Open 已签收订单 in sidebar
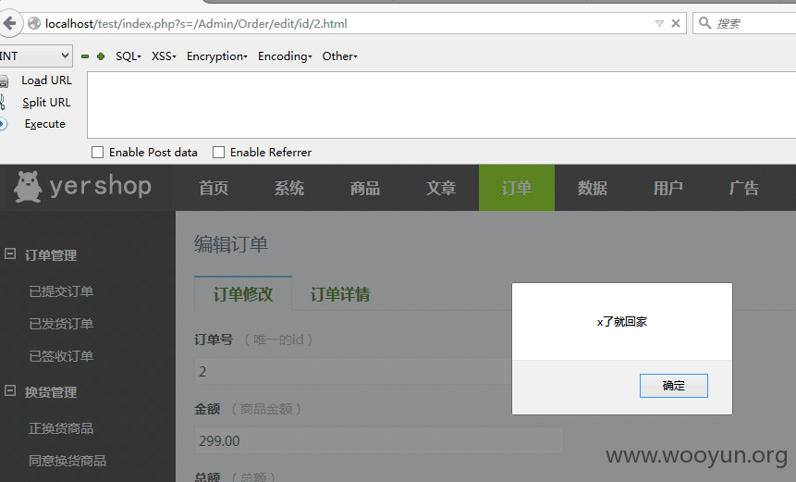Viewport: 796px width, 482px height. pos(61,356)
